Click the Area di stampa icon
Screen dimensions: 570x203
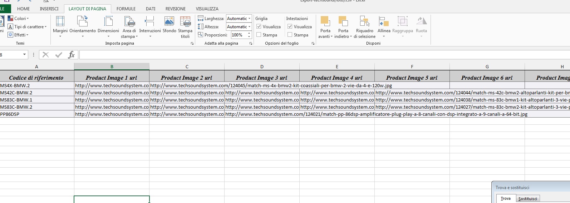point(129,21)
